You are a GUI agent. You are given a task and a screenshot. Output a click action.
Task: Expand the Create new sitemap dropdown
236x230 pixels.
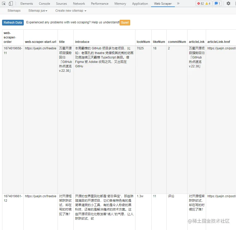pyautogui.click(x=71, y=11)
